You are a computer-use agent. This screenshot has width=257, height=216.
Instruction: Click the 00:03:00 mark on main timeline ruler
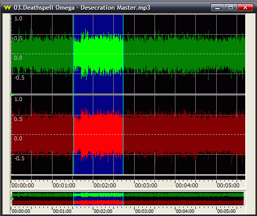click(x=146, y=185)
